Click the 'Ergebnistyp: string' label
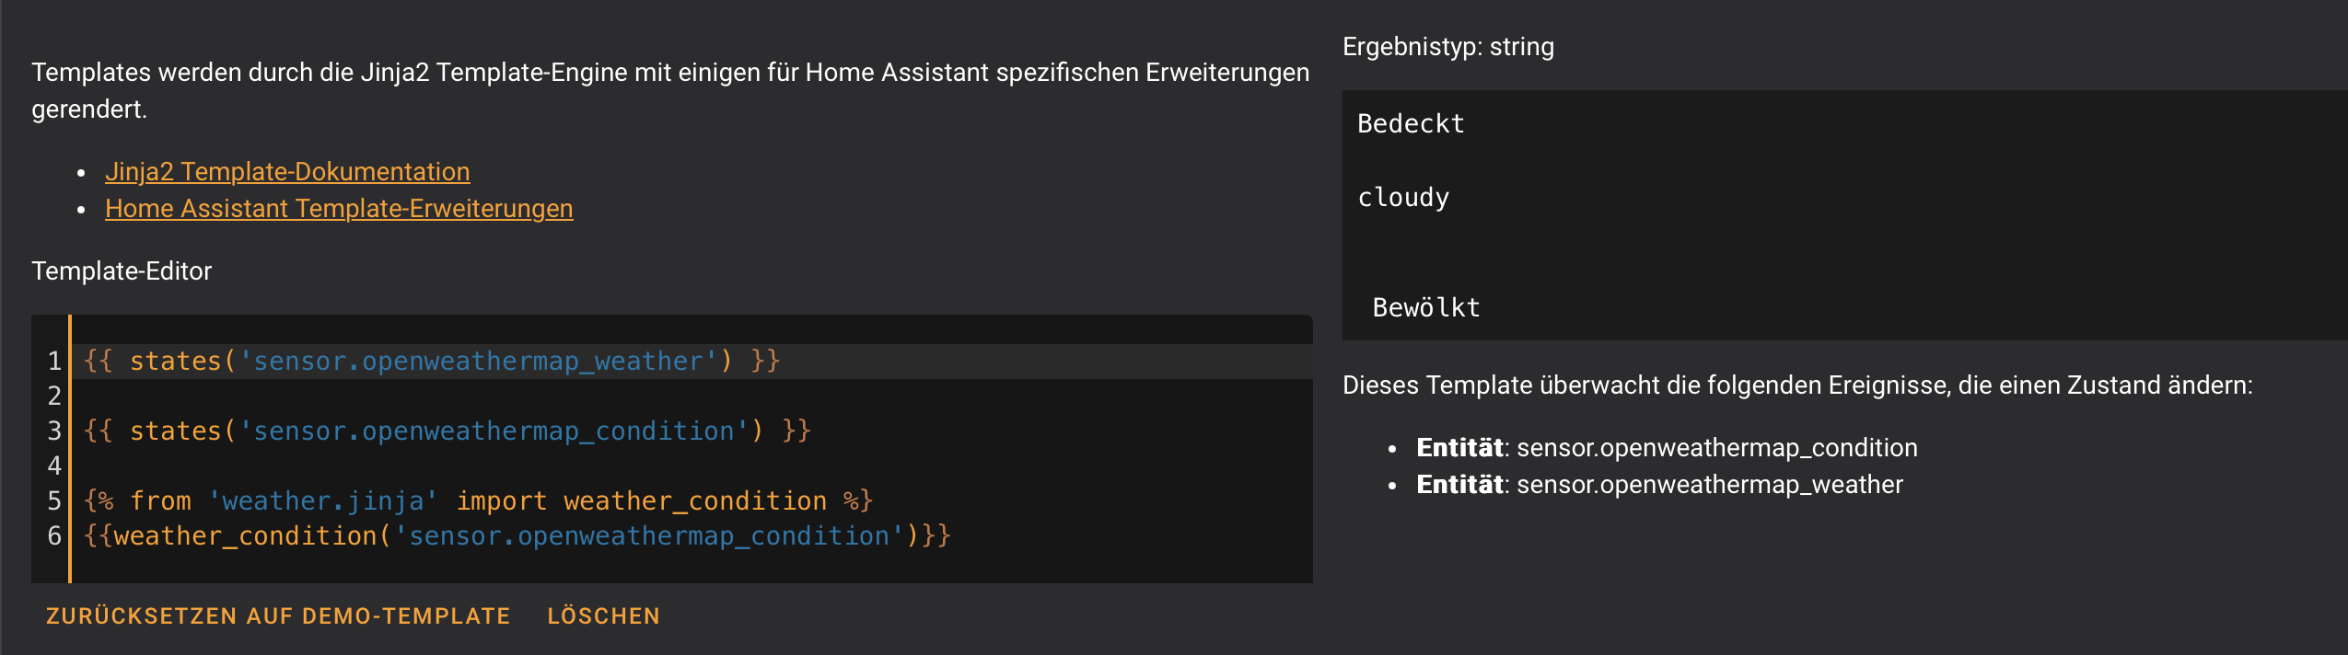 pos(1447,47)
